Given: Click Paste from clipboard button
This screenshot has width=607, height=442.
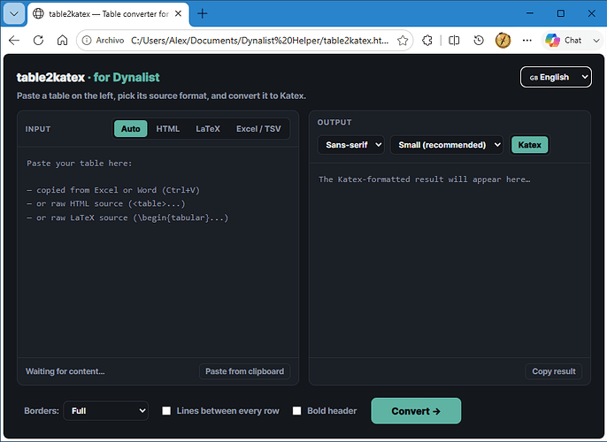Looking at the screenshot, I should click(244, 371).
